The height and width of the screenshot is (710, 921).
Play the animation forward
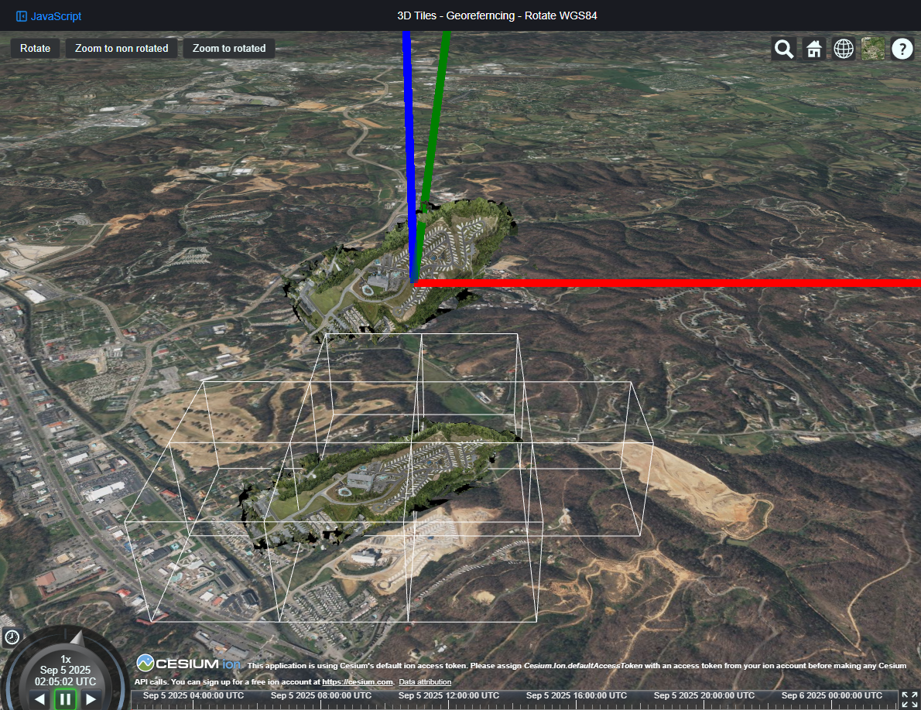coord(91,699)
